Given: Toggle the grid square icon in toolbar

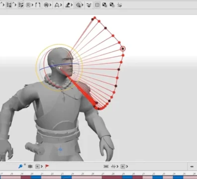Looking at the screenshot, I should [x=97, y=5].
